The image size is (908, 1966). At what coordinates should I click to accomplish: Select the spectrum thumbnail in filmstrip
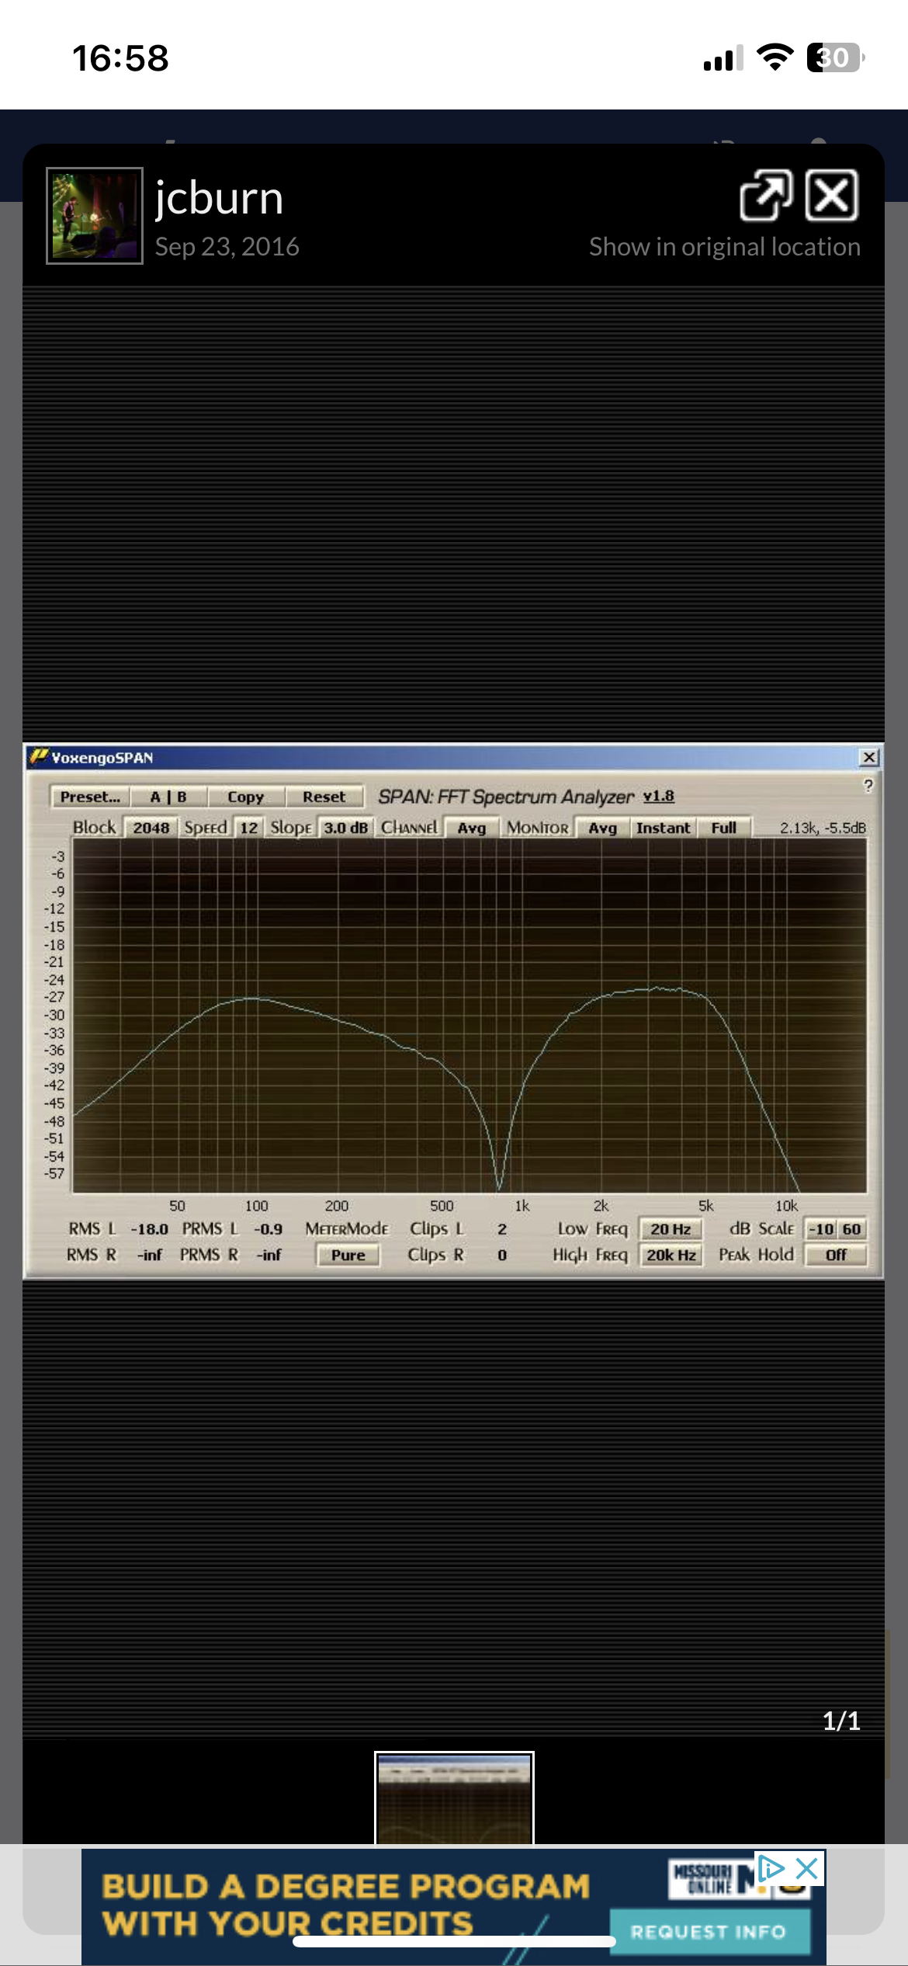point(454,1798)
